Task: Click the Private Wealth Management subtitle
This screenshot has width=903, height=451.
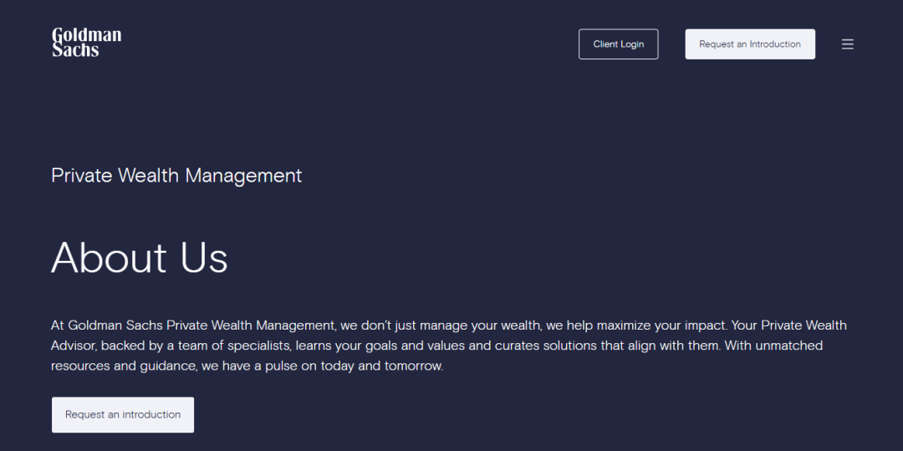Action: click(x=176, y=176)
